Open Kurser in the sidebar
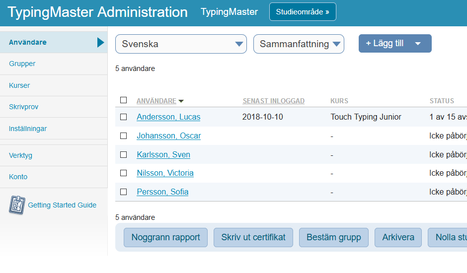This screenshot has height=273, width=467. point(54,85)
